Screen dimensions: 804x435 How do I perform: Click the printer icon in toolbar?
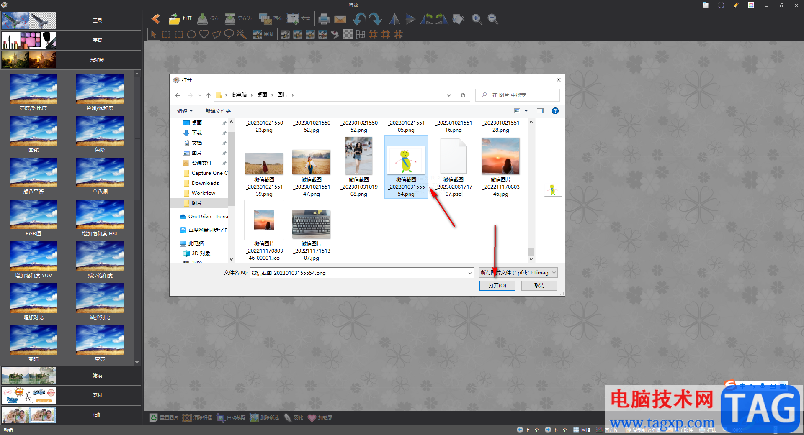tap(324, 19)
